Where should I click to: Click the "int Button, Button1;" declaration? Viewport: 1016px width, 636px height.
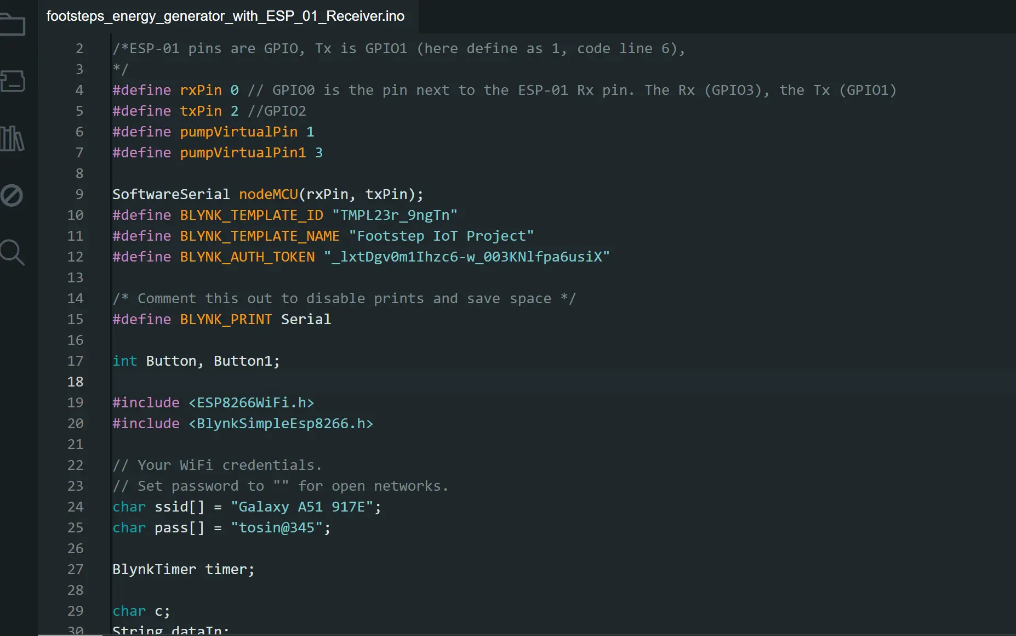click(x=196, y=361)
